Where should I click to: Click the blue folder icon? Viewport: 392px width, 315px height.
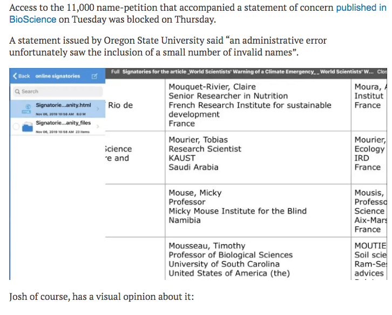click(27, 127)
